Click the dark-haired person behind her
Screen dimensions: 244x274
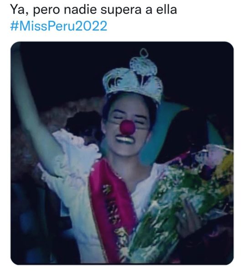83,126
